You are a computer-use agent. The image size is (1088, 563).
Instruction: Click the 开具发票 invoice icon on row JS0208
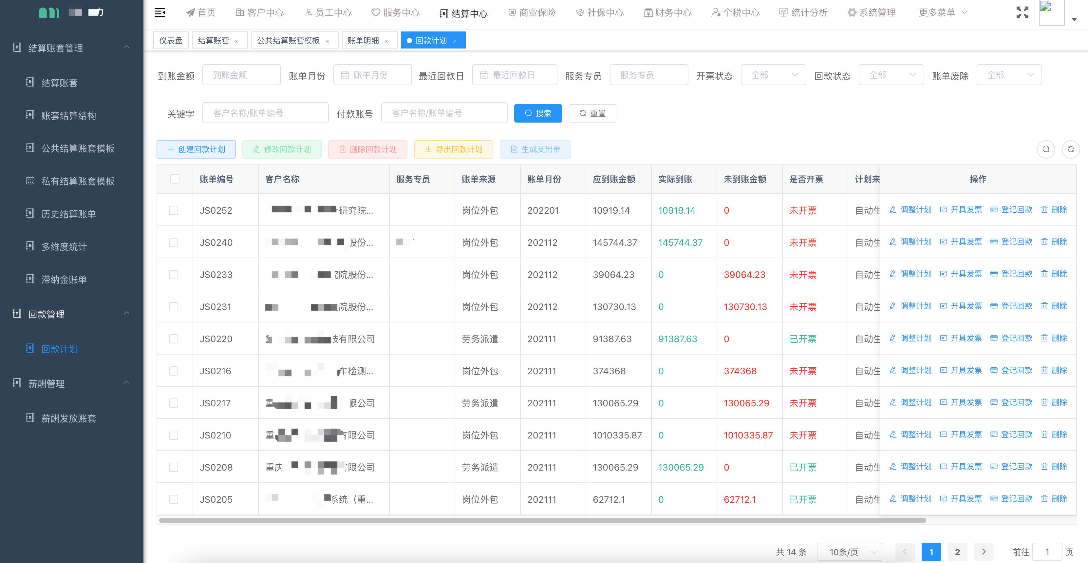coord(944,467)
